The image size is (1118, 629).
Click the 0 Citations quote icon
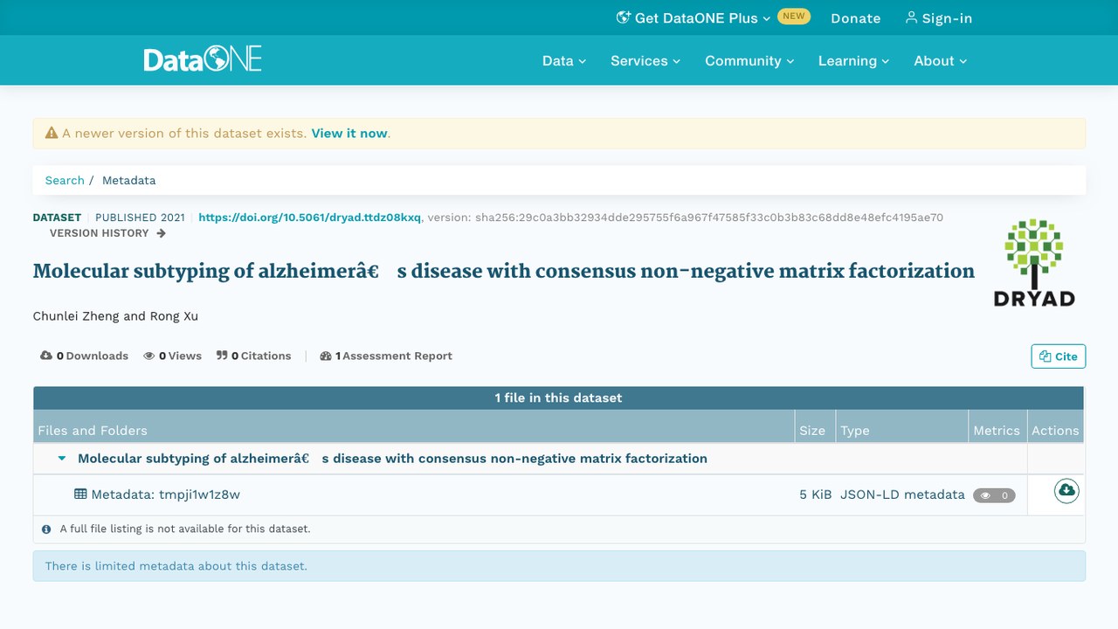pyautogui.click(x=222, y=356)
